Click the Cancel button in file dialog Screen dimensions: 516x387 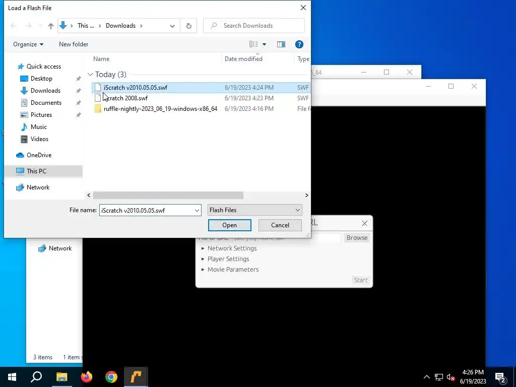[280, 225]
